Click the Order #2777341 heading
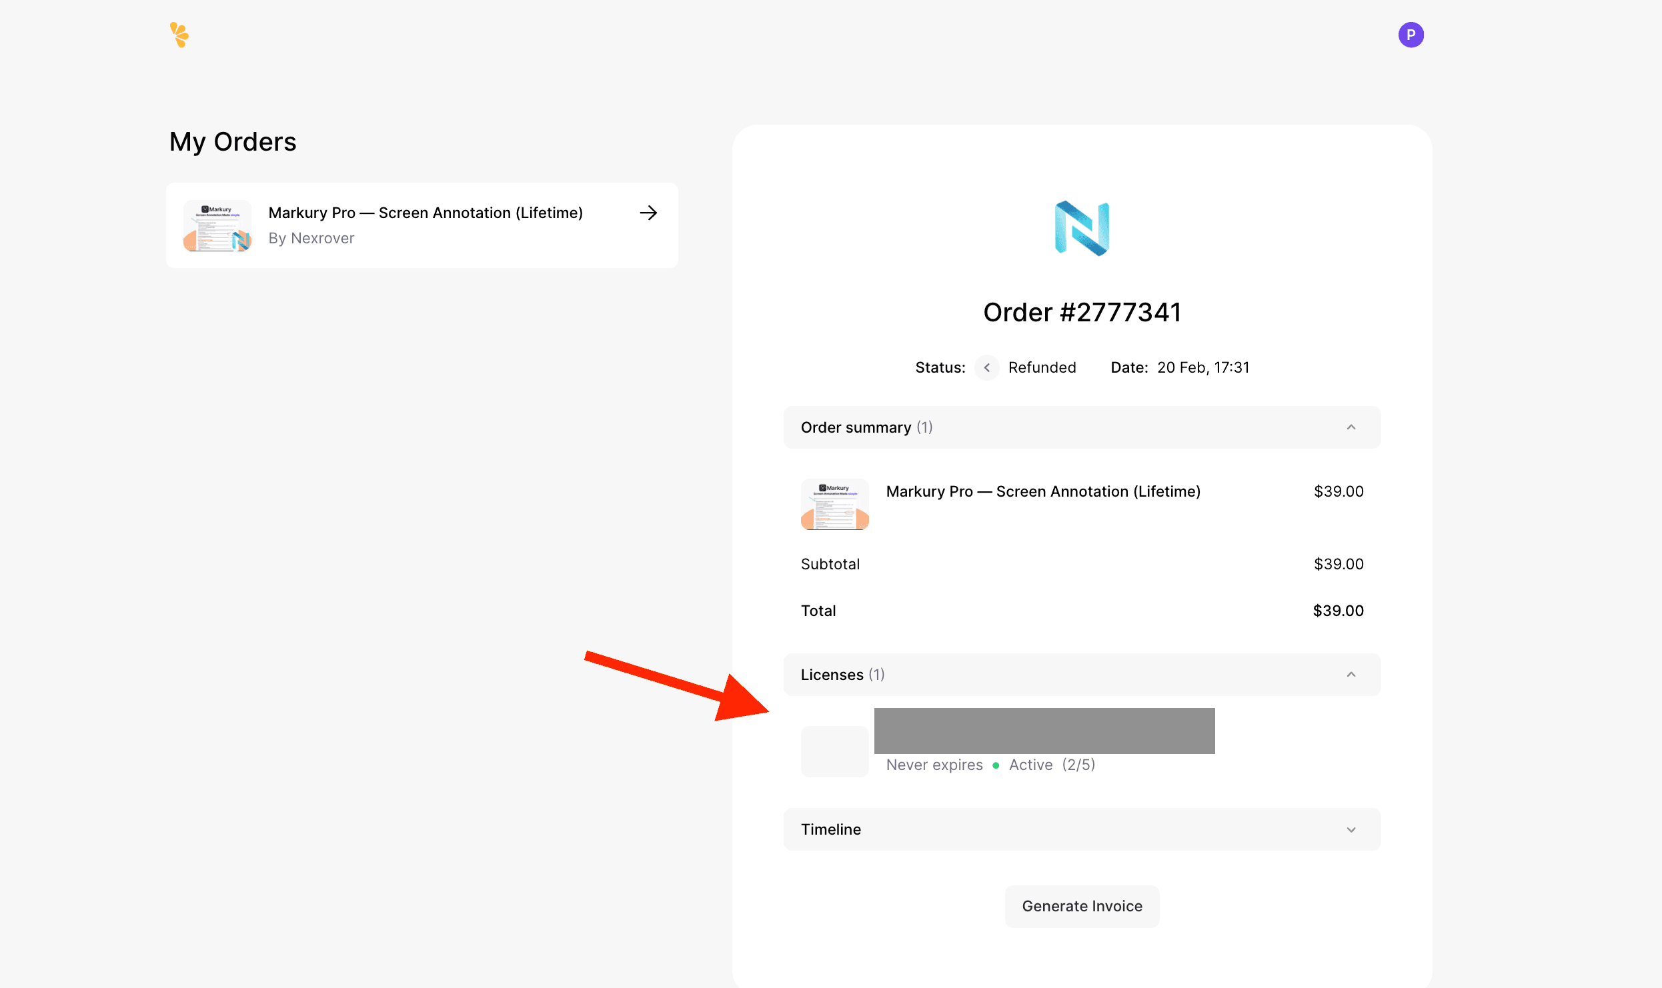 coord(1082,312)
